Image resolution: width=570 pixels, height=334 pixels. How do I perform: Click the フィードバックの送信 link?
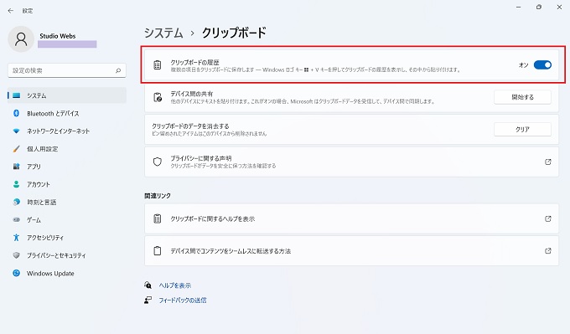coord(183,301)
